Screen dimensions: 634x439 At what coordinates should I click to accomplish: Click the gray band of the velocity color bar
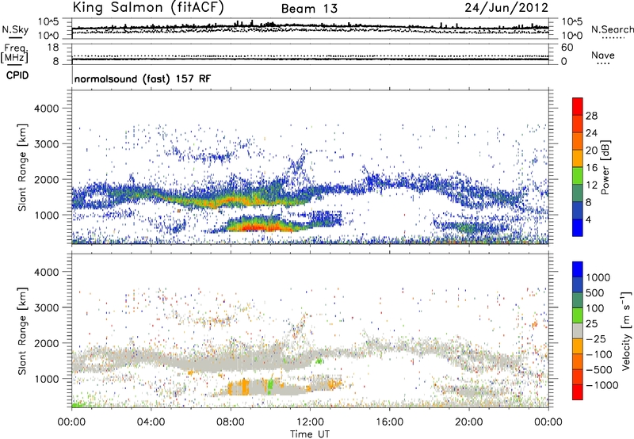tap(578, 330)
